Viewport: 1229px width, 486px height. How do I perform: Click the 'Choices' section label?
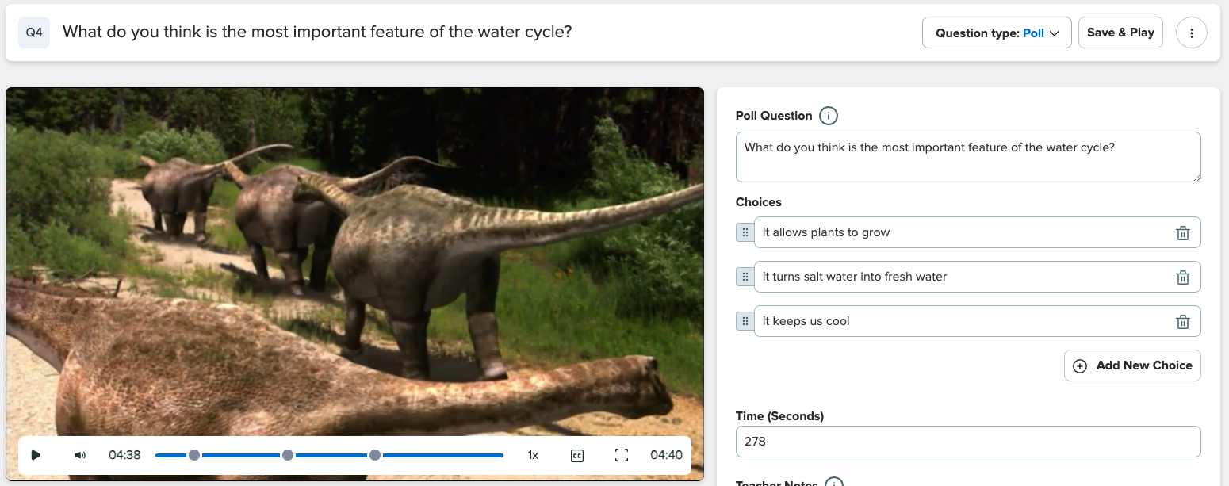pos(759,202)
